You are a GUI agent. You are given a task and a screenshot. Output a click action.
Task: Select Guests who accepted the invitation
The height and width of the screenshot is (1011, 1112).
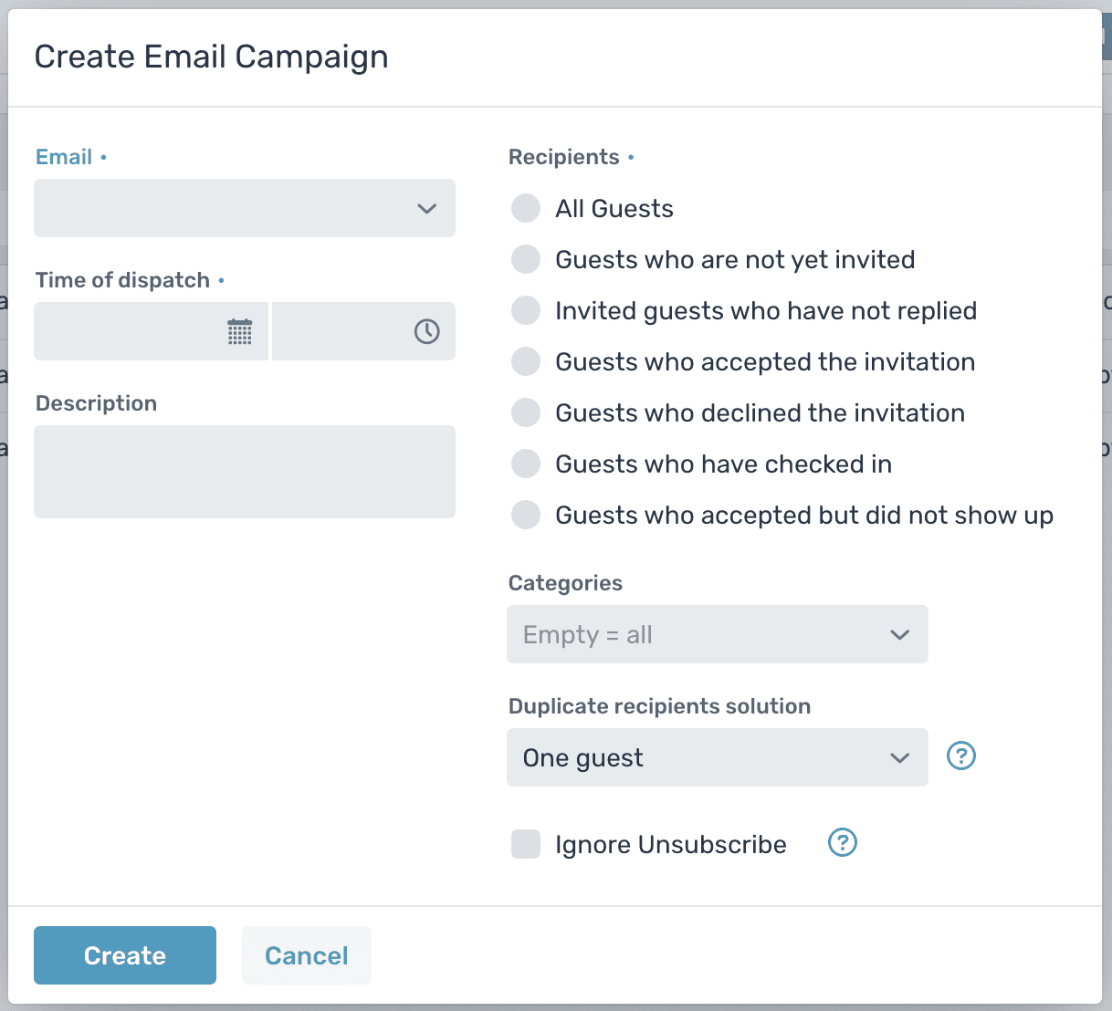(x=526, y=361)
